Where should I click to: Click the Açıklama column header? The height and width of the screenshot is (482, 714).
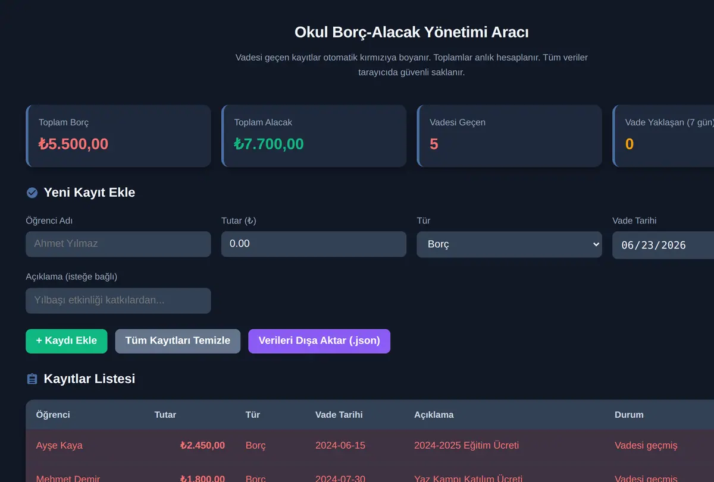pos(434,415)
